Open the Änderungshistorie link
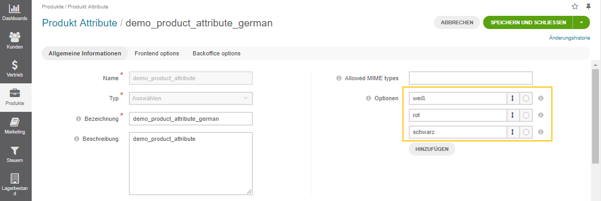Image resolution: width=601 pixels, height=201 pixels. [x=569, y=38]
